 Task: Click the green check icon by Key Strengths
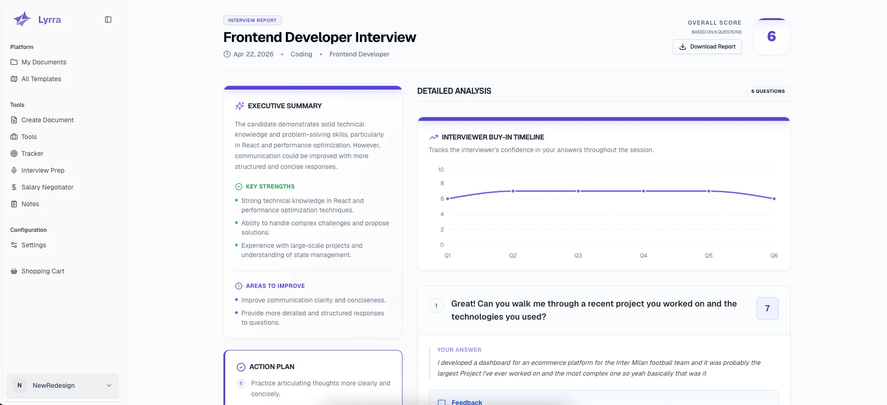pos(239,187)
